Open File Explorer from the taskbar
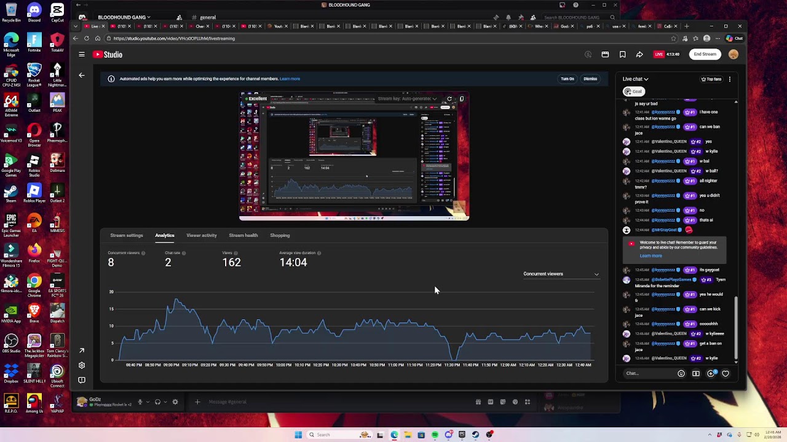Screen dimensions: 787x442 407,435
